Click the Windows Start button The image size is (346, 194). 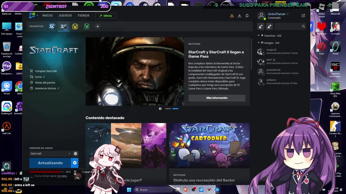[x=129, y=190]
